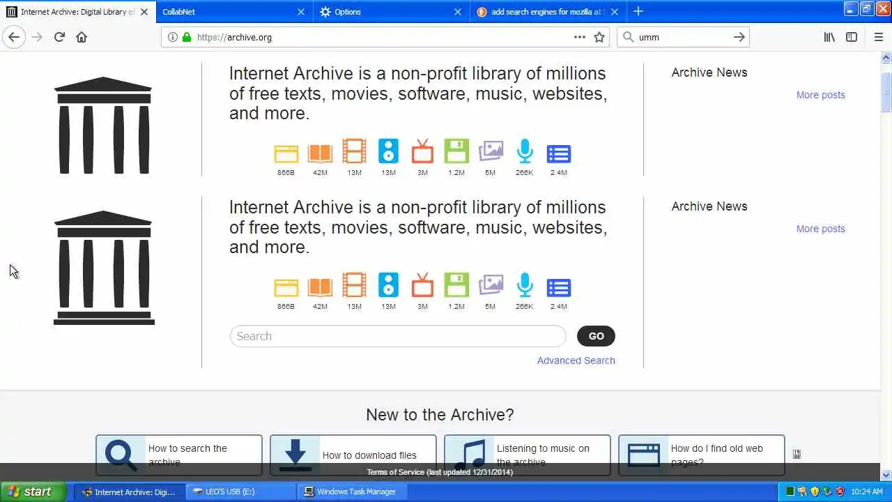Bookmark this page with the star
Image resolution: width=892 pixels, height=502 pixels.
[599, 37]
